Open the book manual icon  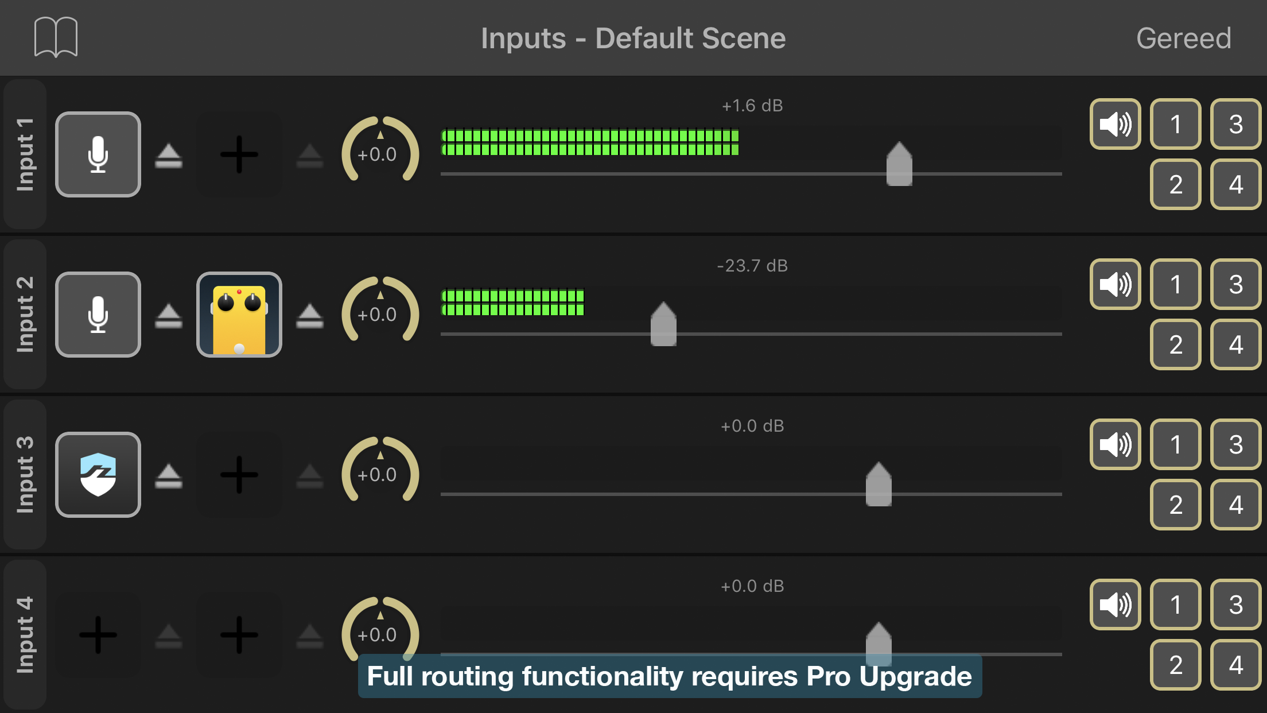coord(56,37)
